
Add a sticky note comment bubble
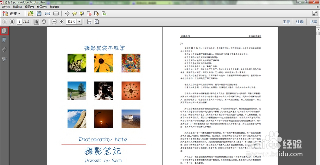pos(75,14)
